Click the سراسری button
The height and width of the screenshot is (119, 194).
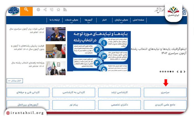pos(165,92)
